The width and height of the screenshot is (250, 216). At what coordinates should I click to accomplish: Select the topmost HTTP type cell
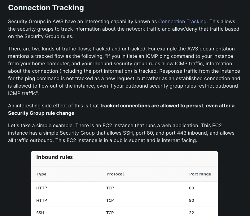42,188
